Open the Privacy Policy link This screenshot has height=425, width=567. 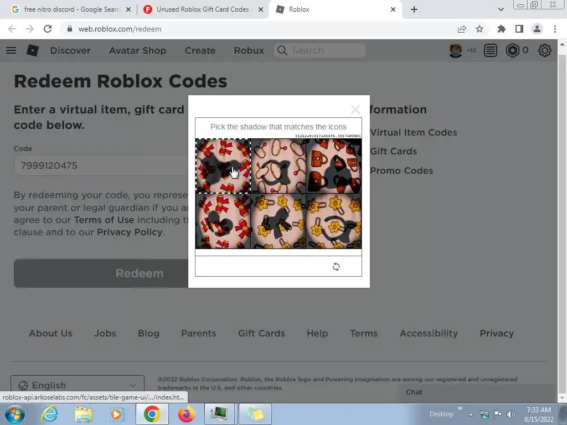click(x=130, y=232)
